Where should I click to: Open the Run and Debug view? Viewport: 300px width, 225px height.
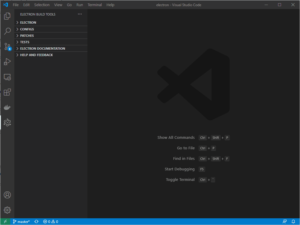7,62
